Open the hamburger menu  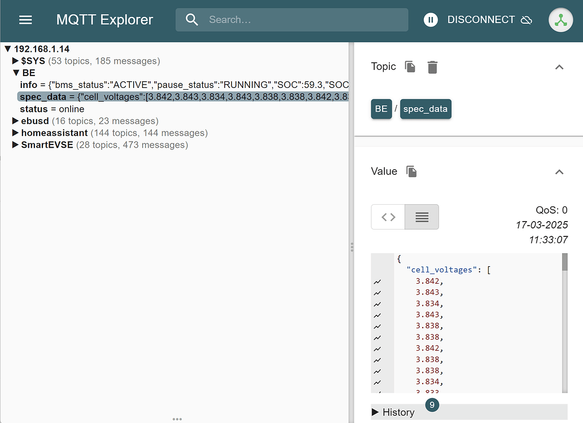tap(25, 20)
